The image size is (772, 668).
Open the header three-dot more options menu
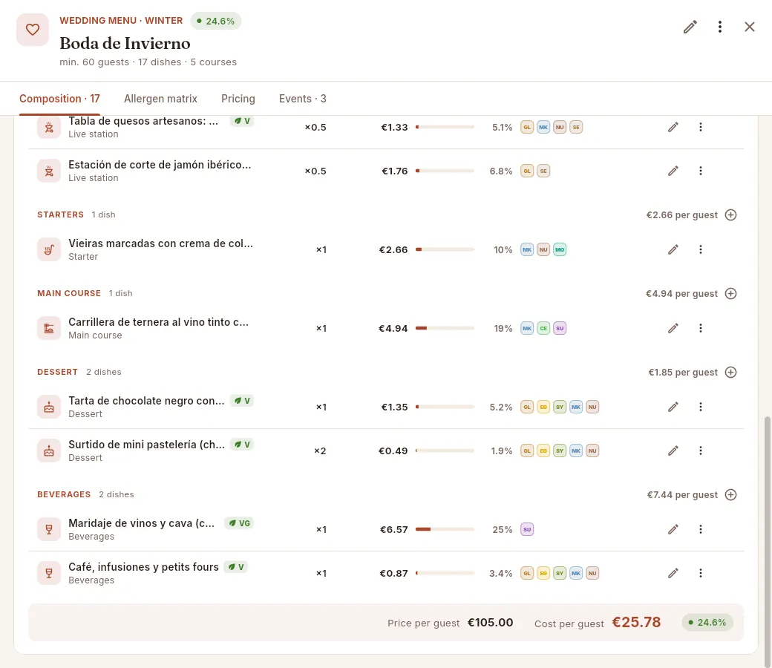(x=720, y=27)
